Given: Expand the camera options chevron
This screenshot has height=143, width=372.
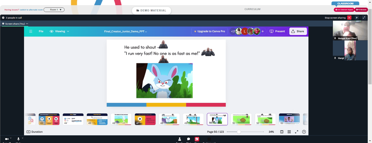Looking at the screenshot, I should (x=11, y=138).
